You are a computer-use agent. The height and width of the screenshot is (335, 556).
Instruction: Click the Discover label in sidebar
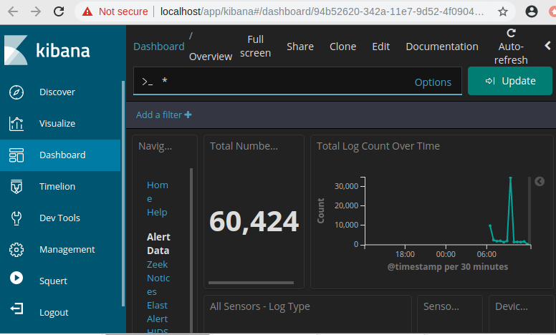[57, 92]
